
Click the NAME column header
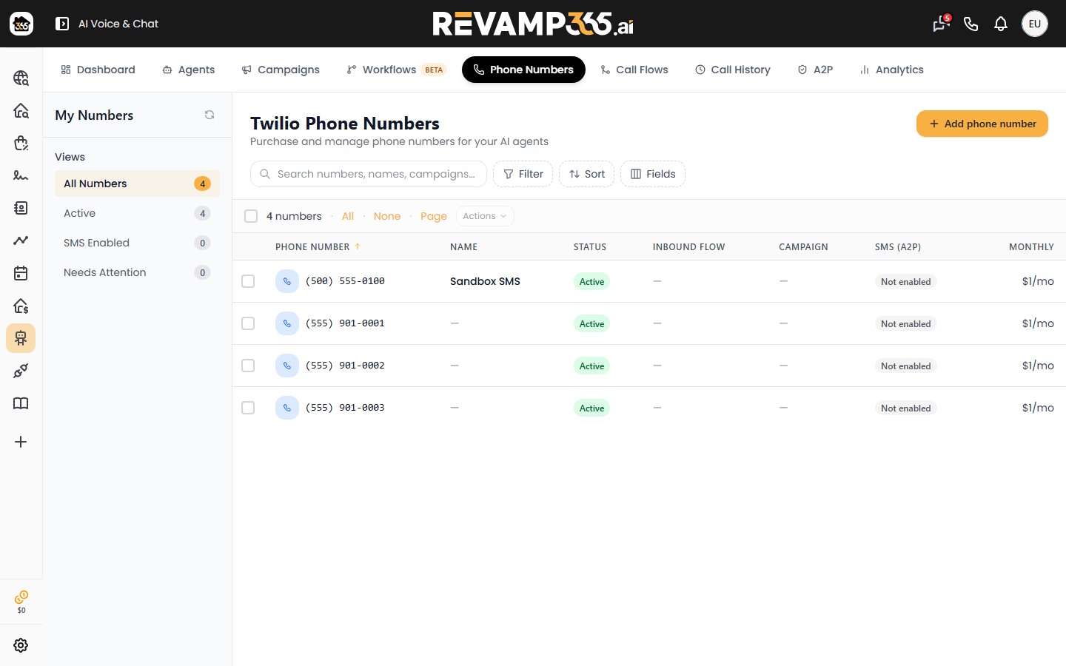[x=463, y=247]
